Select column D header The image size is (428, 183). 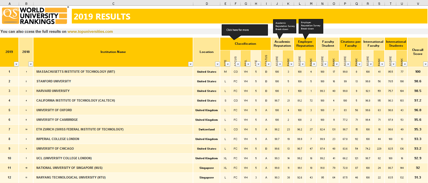click(207, 4)
